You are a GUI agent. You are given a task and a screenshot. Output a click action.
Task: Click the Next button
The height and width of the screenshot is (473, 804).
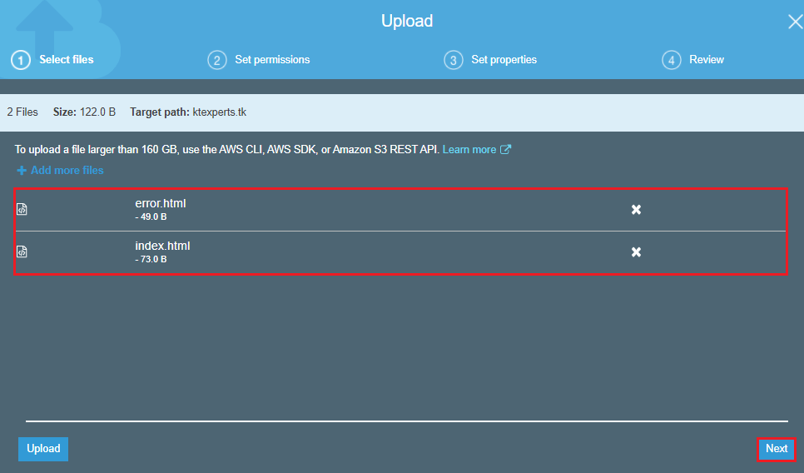pos(777,449)
